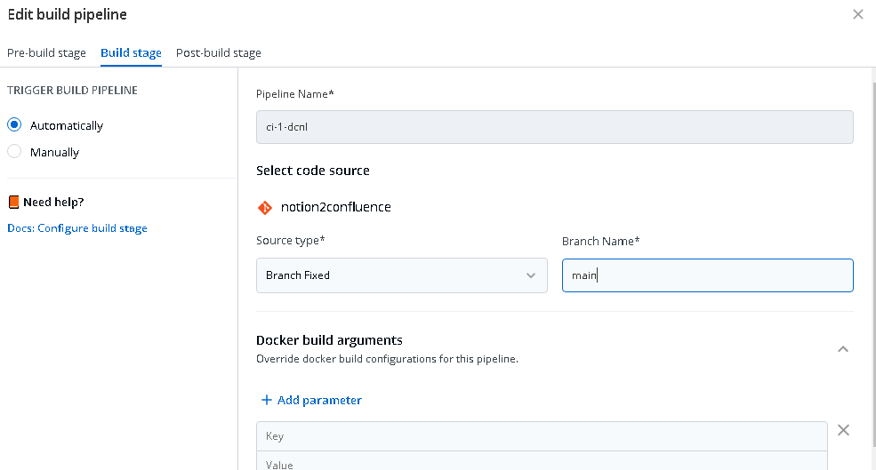Screen dimensions: 876x470
Task: Close the Edit build pipeline dialog
Action: click(x=857, y=14)
